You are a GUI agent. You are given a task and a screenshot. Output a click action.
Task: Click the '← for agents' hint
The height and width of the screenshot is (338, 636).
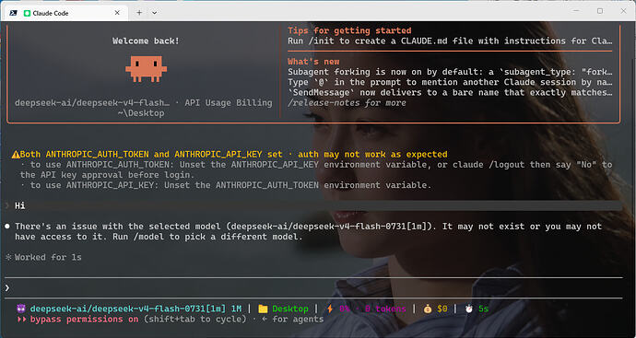[x=292, y=320]
